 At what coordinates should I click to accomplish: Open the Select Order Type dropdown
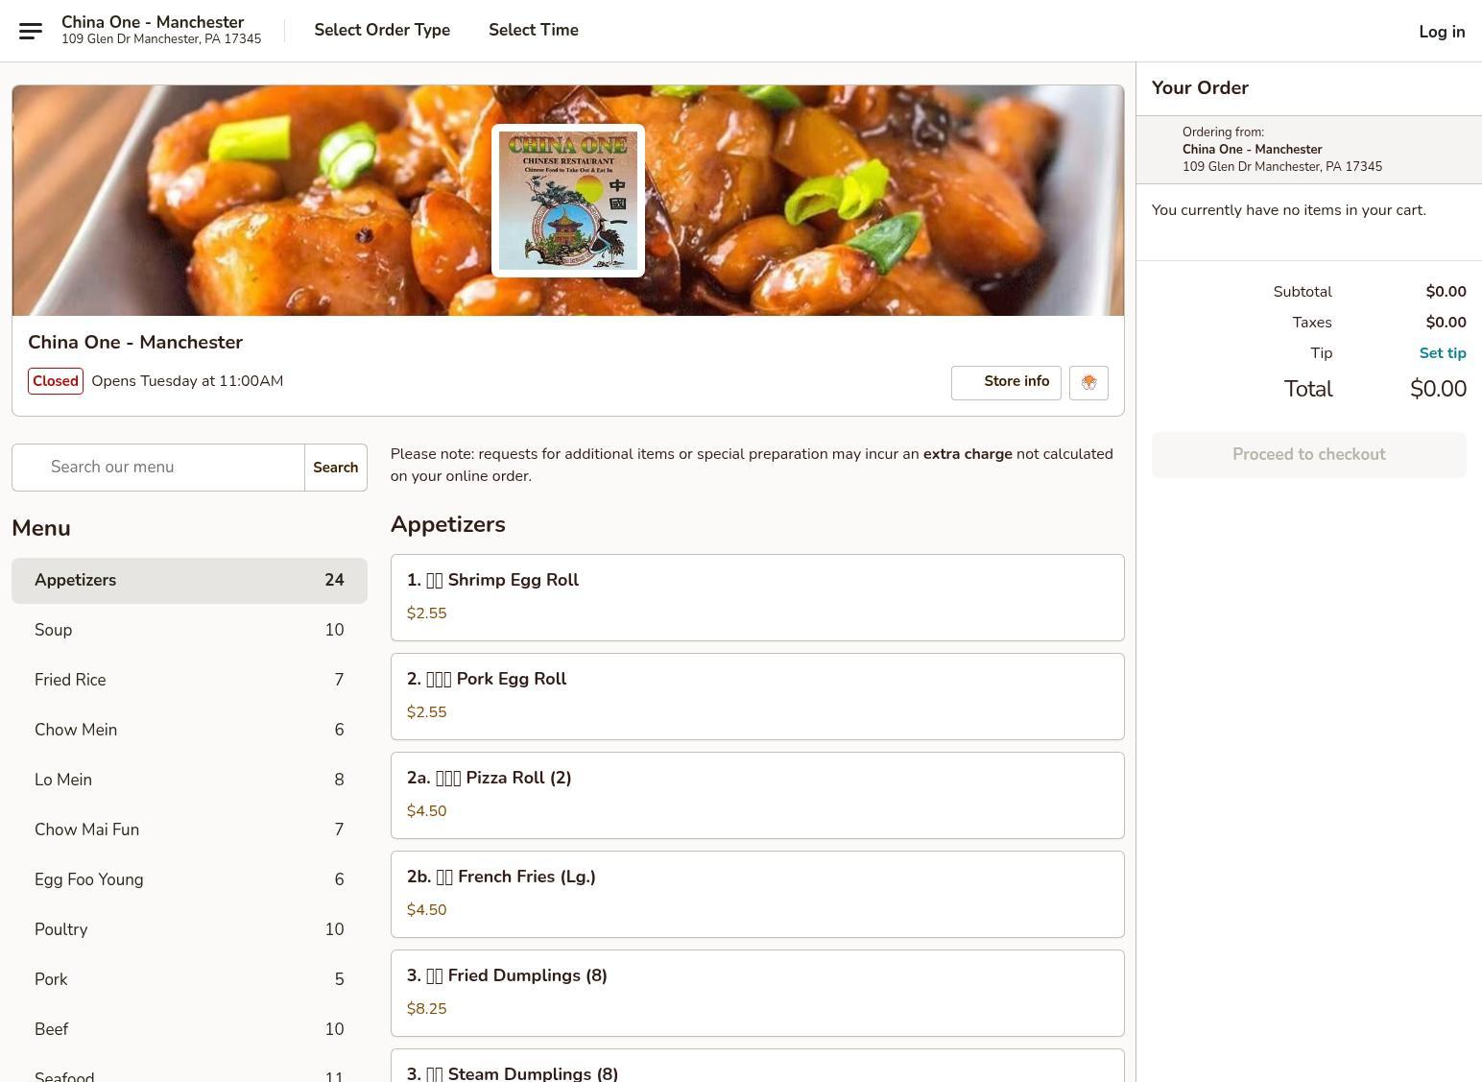point(382,30)
